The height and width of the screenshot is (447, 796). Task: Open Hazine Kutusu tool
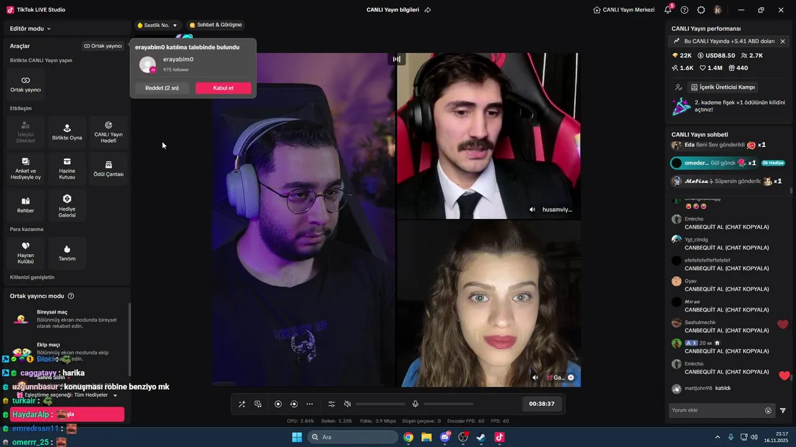tap(67, 169)
